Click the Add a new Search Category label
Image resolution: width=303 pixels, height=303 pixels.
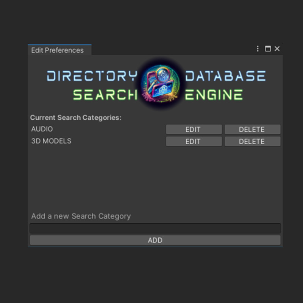click(x=81, y=216)
